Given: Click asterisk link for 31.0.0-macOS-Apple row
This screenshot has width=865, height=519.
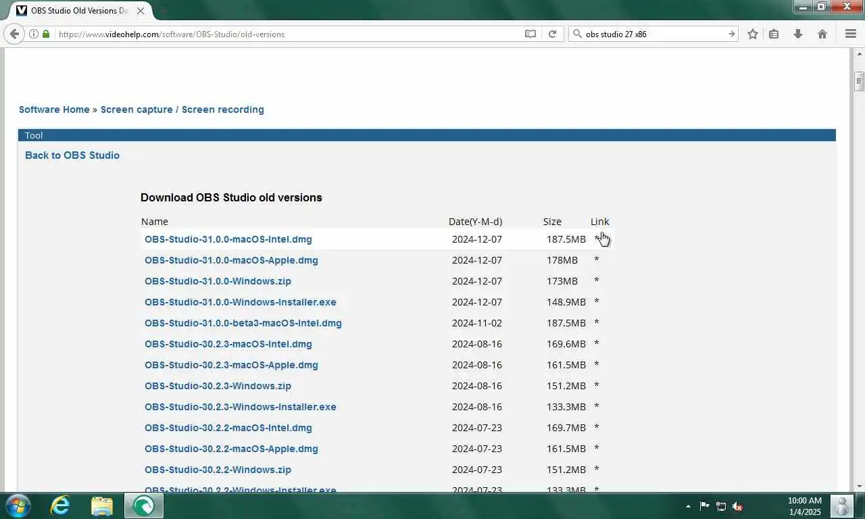Looking at the screenshot, I should pos(597,261).
